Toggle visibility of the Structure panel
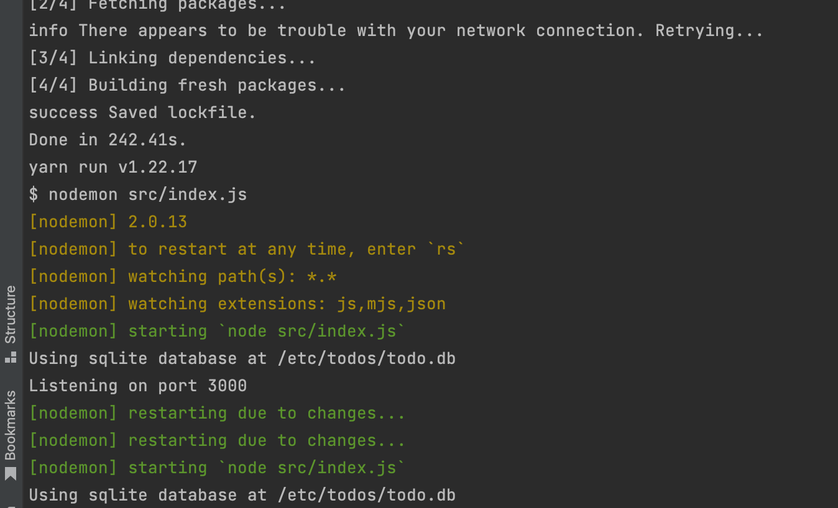 point(10,315)
